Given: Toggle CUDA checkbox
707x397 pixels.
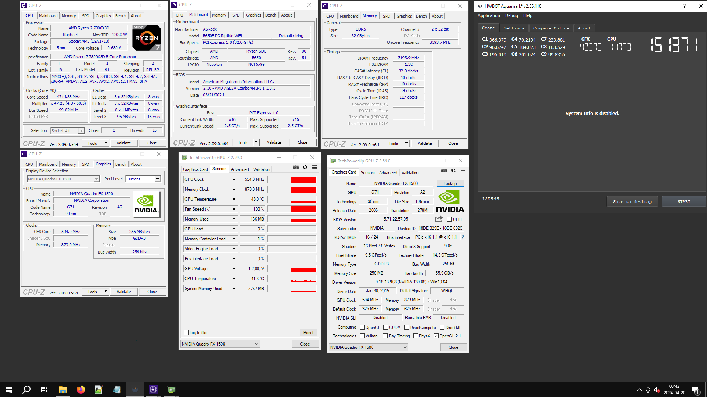Looking at the screenshot, I should [386, 328].
